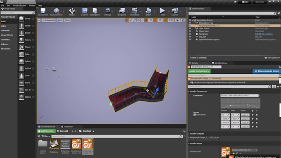Select the Cone actor in Place Actors
The width and height of the screenshot is (281, 158).
(x=26, y=75)
